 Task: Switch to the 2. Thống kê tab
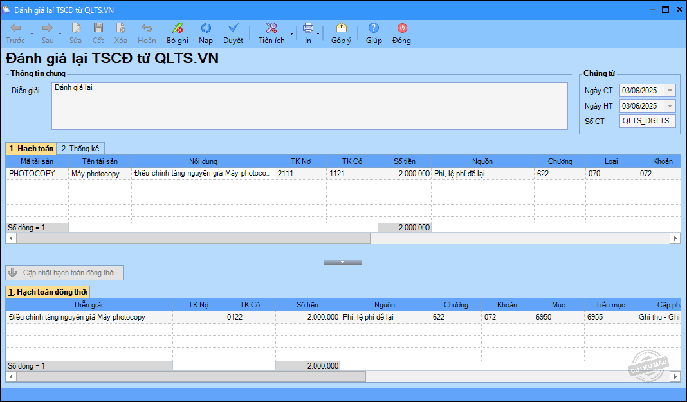(x=80, y=149)
